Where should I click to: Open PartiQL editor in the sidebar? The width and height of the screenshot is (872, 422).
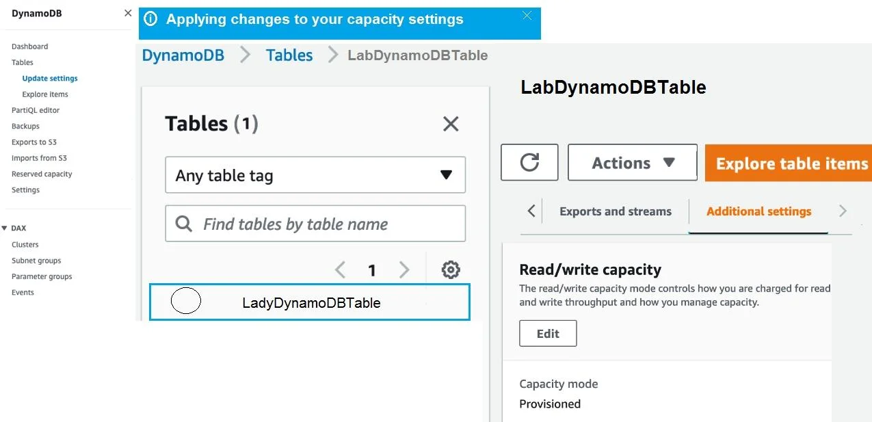click(x=36, y=110)
